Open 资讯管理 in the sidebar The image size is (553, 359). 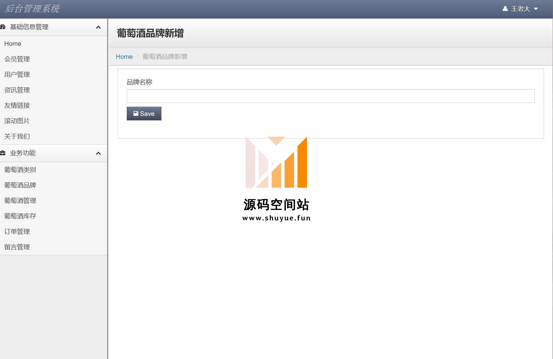[x=17, y=90]
